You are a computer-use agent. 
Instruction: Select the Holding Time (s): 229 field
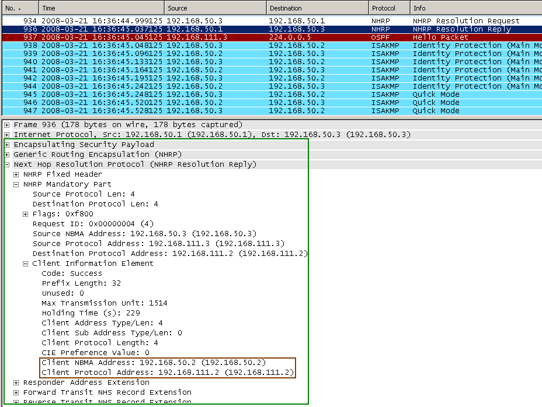click(91, 313)
